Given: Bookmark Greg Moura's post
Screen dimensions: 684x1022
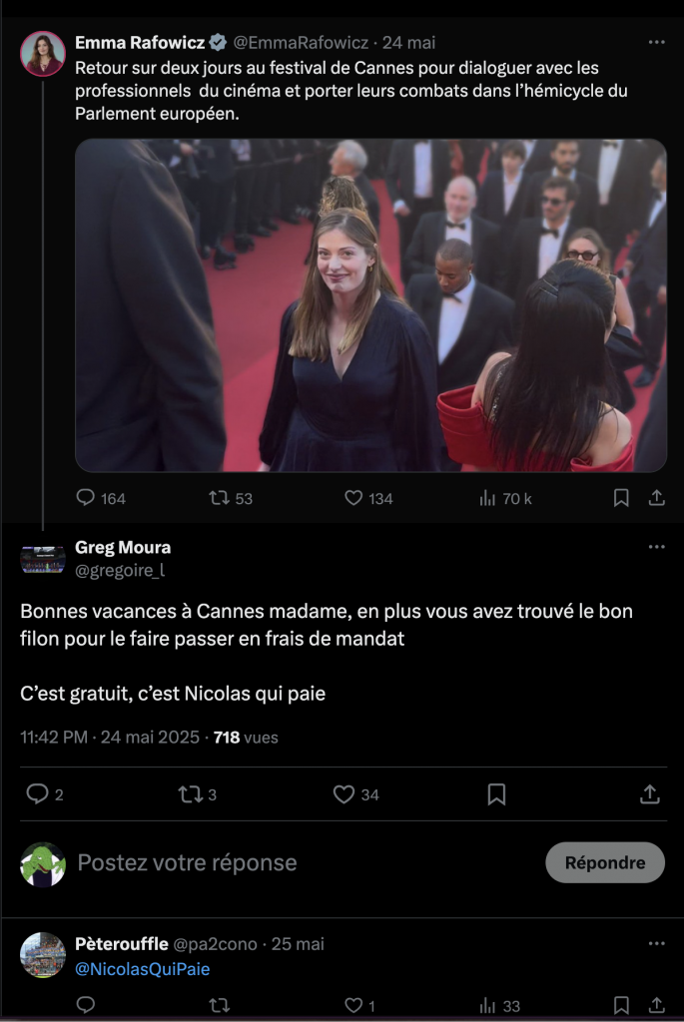Looking at the screenshot, I should 496,793.
